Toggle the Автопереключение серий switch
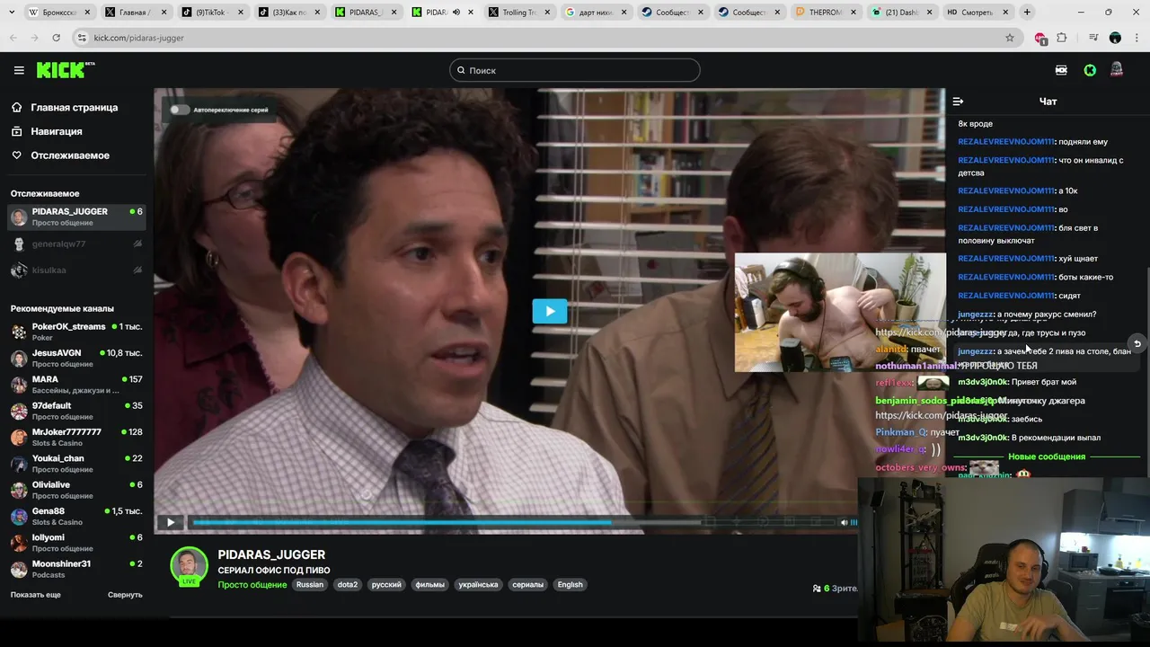Viewport: 1150px width, 647px height. (x=180, y=110)
